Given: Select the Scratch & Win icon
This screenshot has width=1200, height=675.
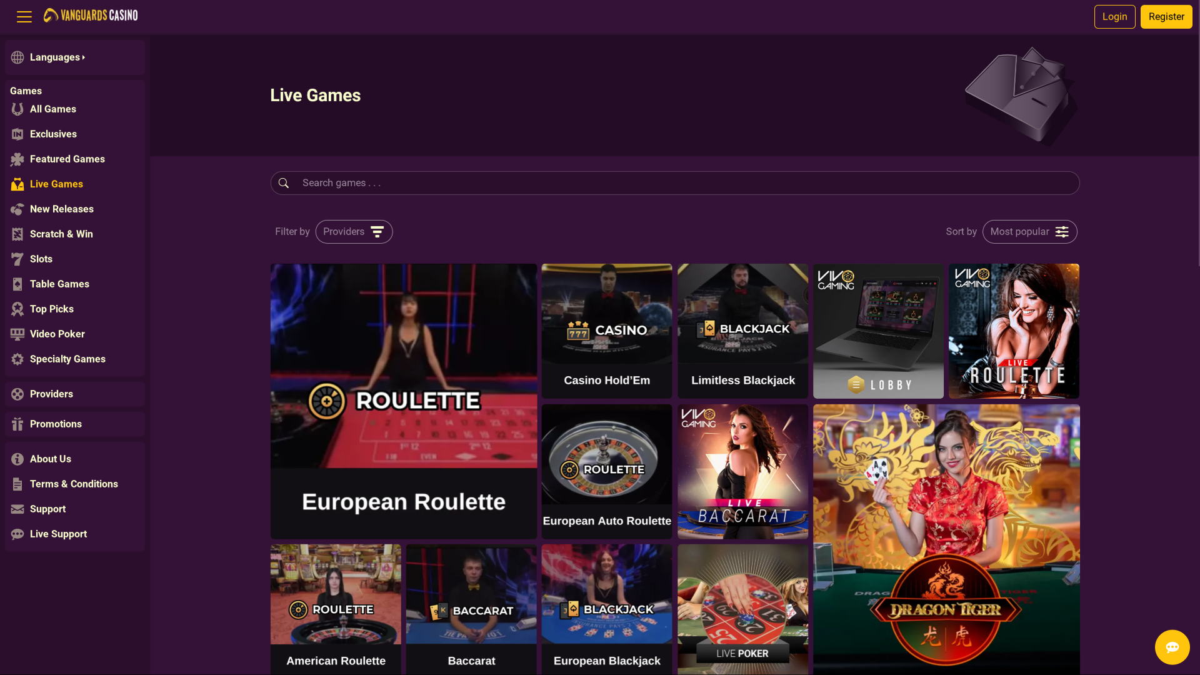Looking at the screenshot, I should point(17,234).
